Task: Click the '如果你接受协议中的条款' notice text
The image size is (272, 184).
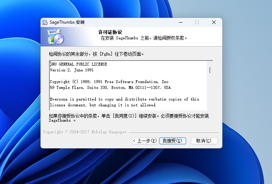Action: pos(129,118)
